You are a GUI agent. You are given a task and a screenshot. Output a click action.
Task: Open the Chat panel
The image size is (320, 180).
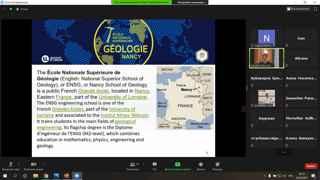tap(155, 165)
